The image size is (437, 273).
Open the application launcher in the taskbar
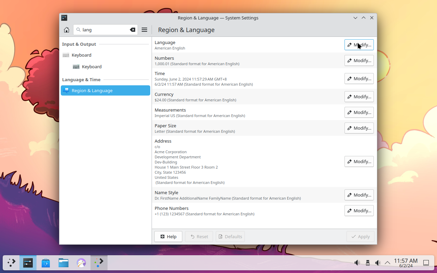pyautogui.click(x=11, y=263)
